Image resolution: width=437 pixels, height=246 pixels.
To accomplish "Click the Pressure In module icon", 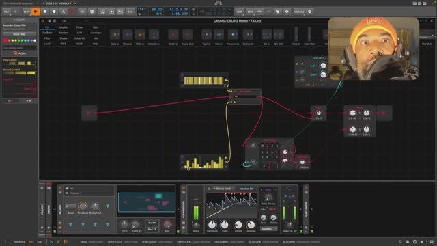I will pyautogui.click(x=233, y=35).
